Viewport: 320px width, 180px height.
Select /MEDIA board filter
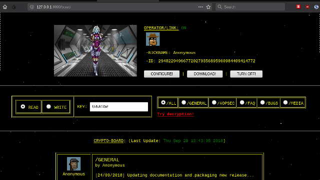pyautogui.click(x=285, y=102)
